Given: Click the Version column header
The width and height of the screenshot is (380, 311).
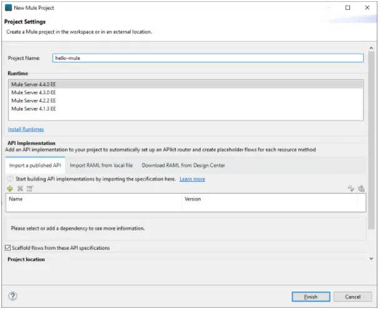Looking at the screenshot, I should tap(271, 200).
